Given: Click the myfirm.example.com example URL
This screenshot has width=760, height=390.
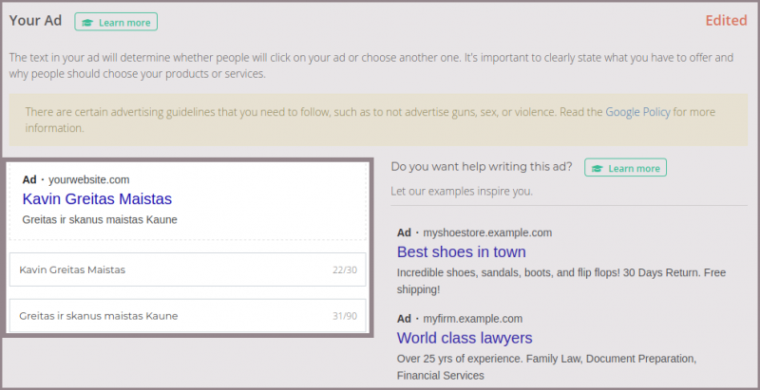Looking at the screenshot, I should pos(472,319).
